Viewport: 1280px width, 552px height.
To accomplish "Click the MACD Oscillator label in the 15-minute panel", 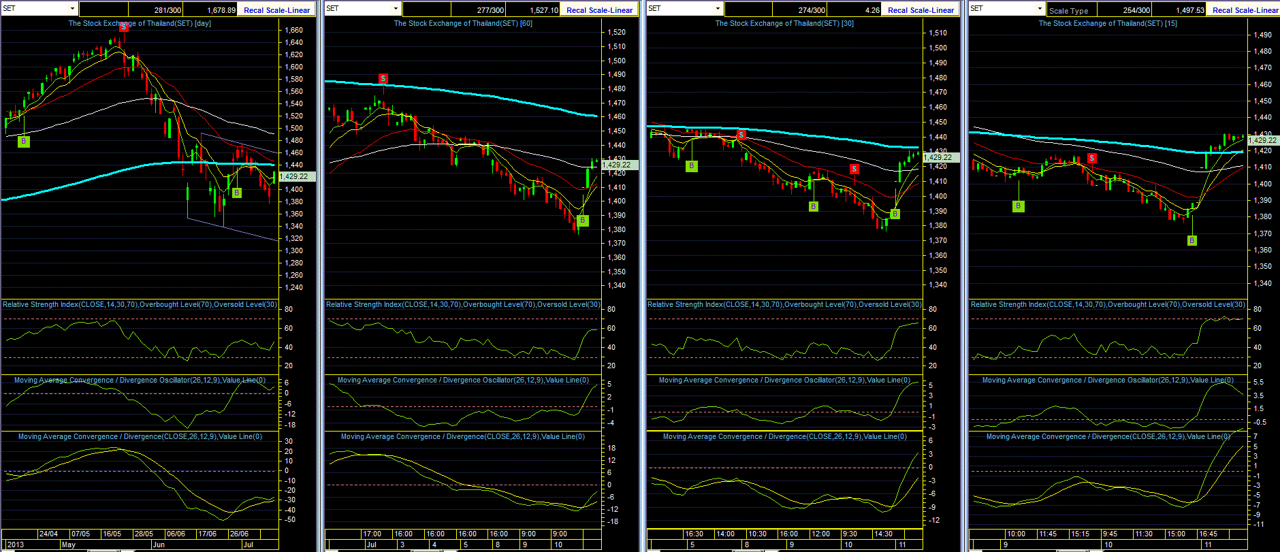I will point(1108,380).
